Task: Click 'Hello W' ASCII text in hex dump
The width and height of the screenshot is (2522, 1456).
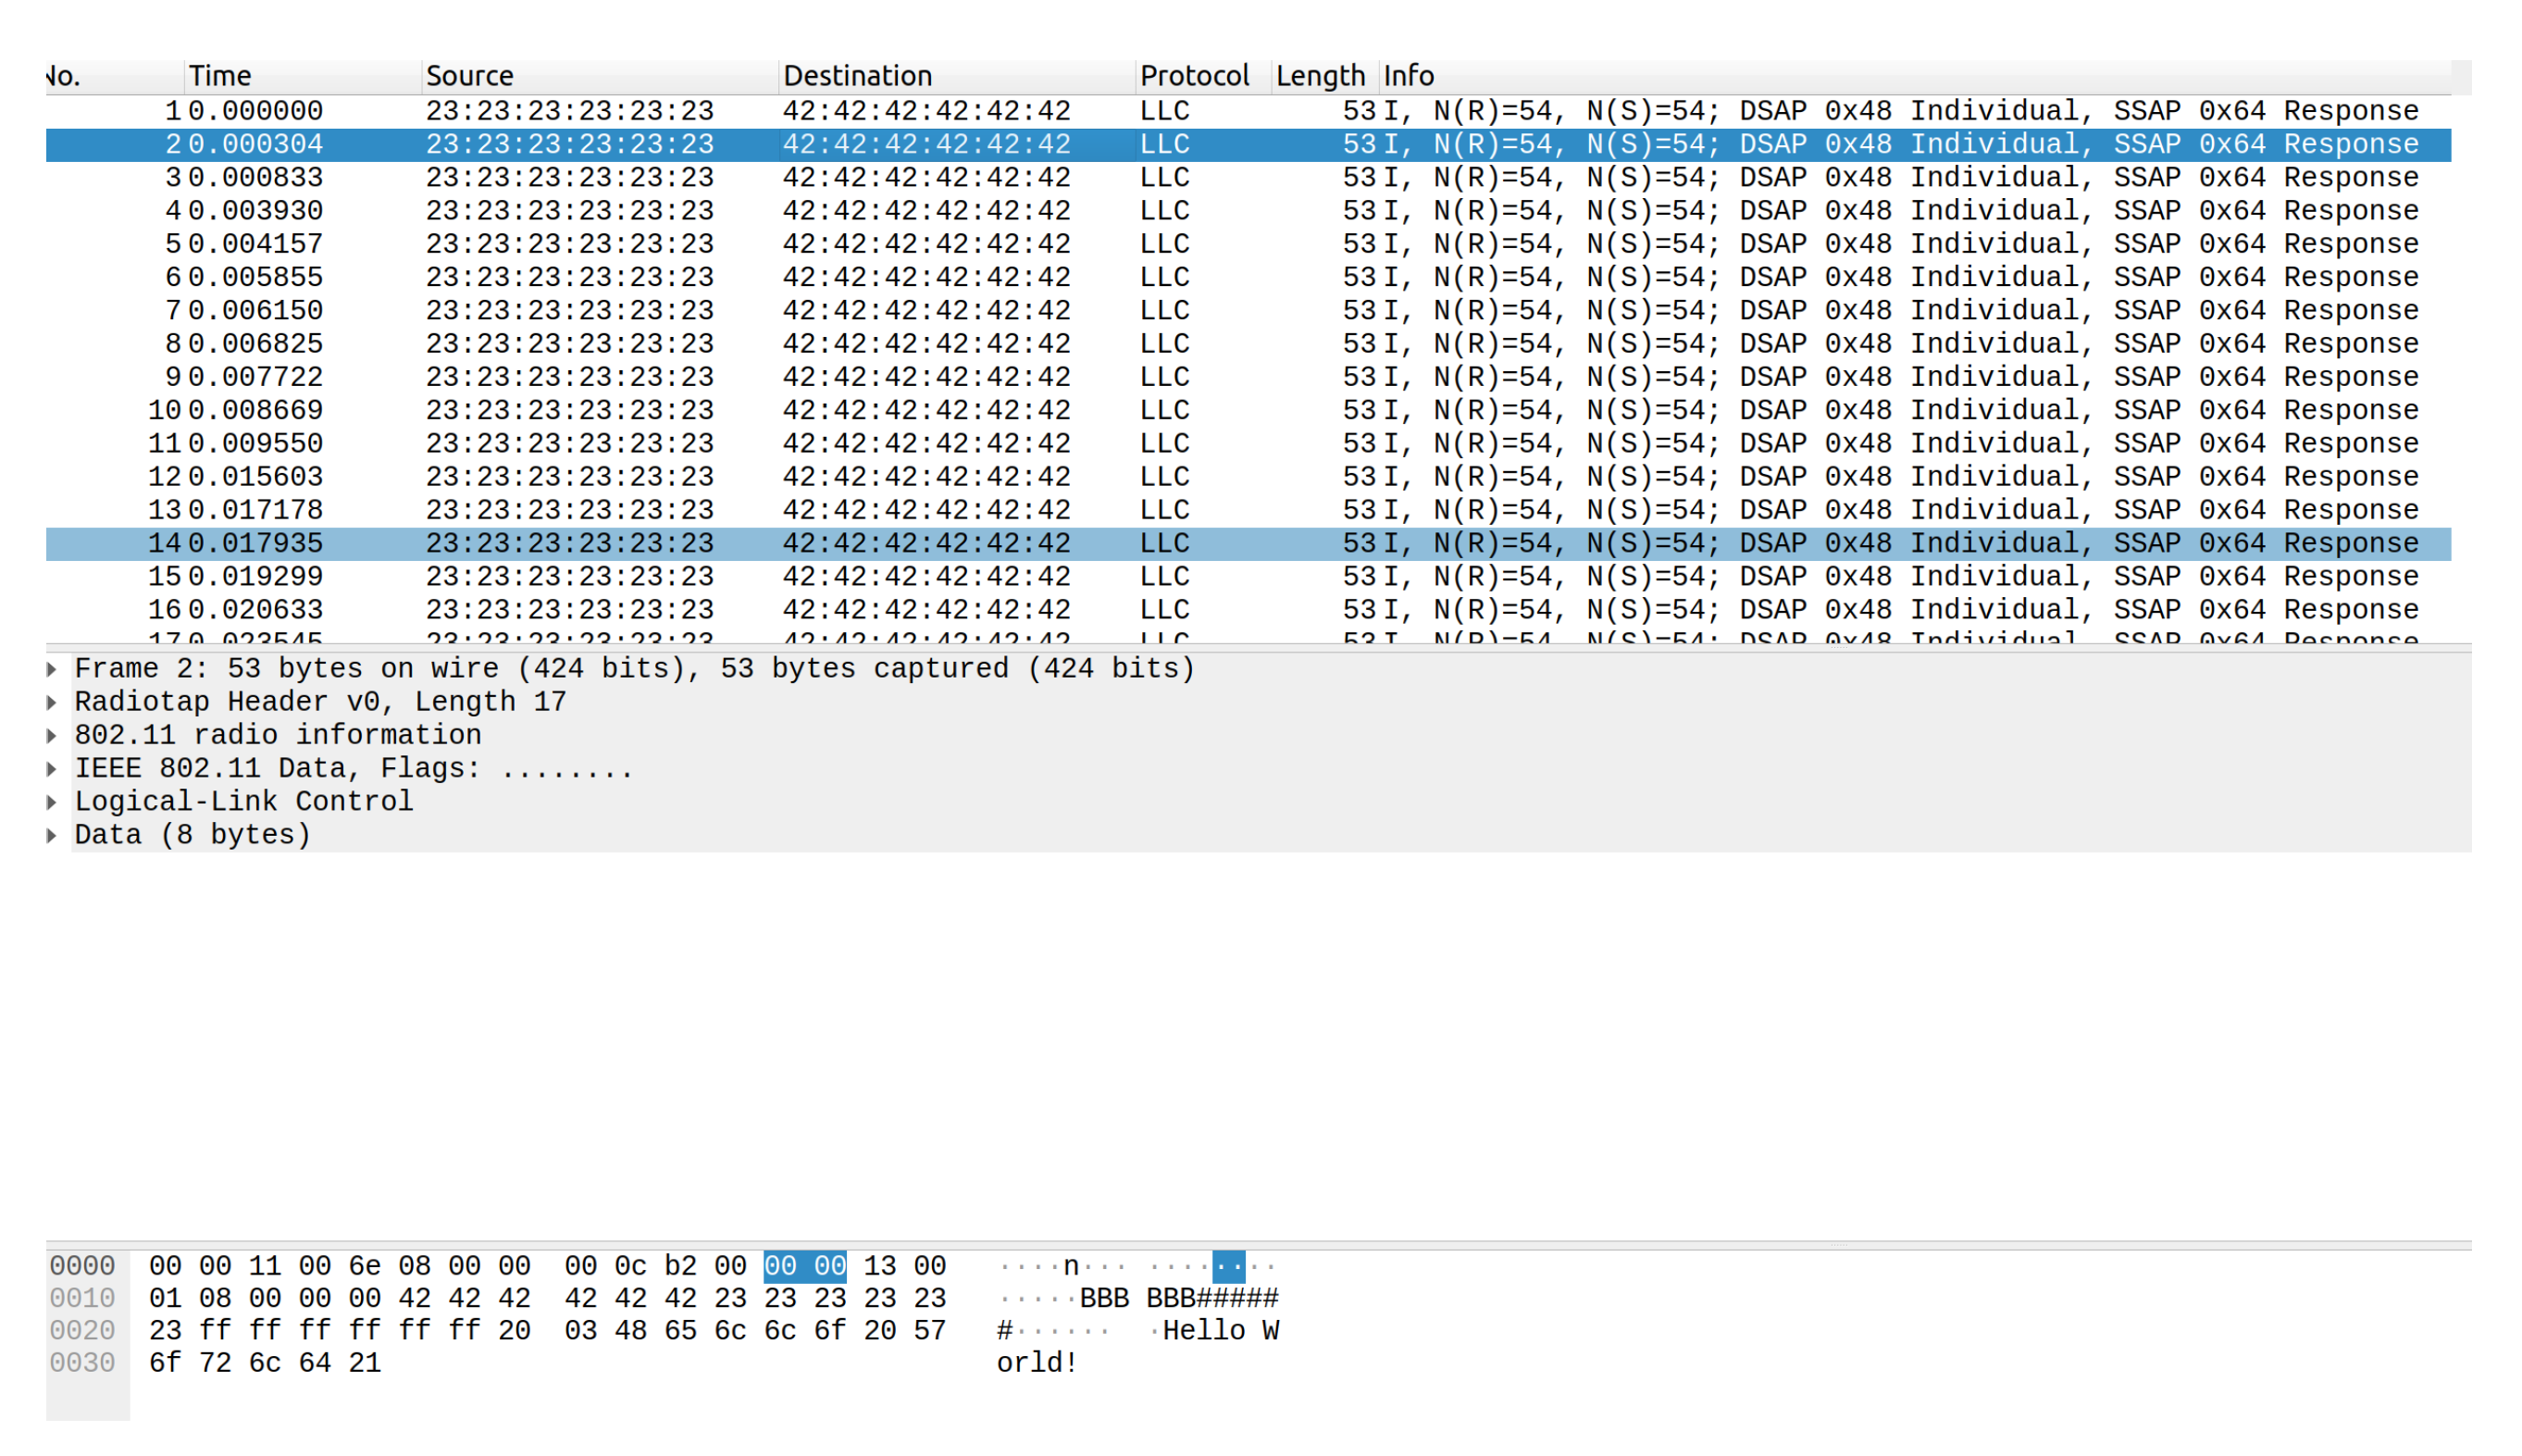Action: 1220,1330
